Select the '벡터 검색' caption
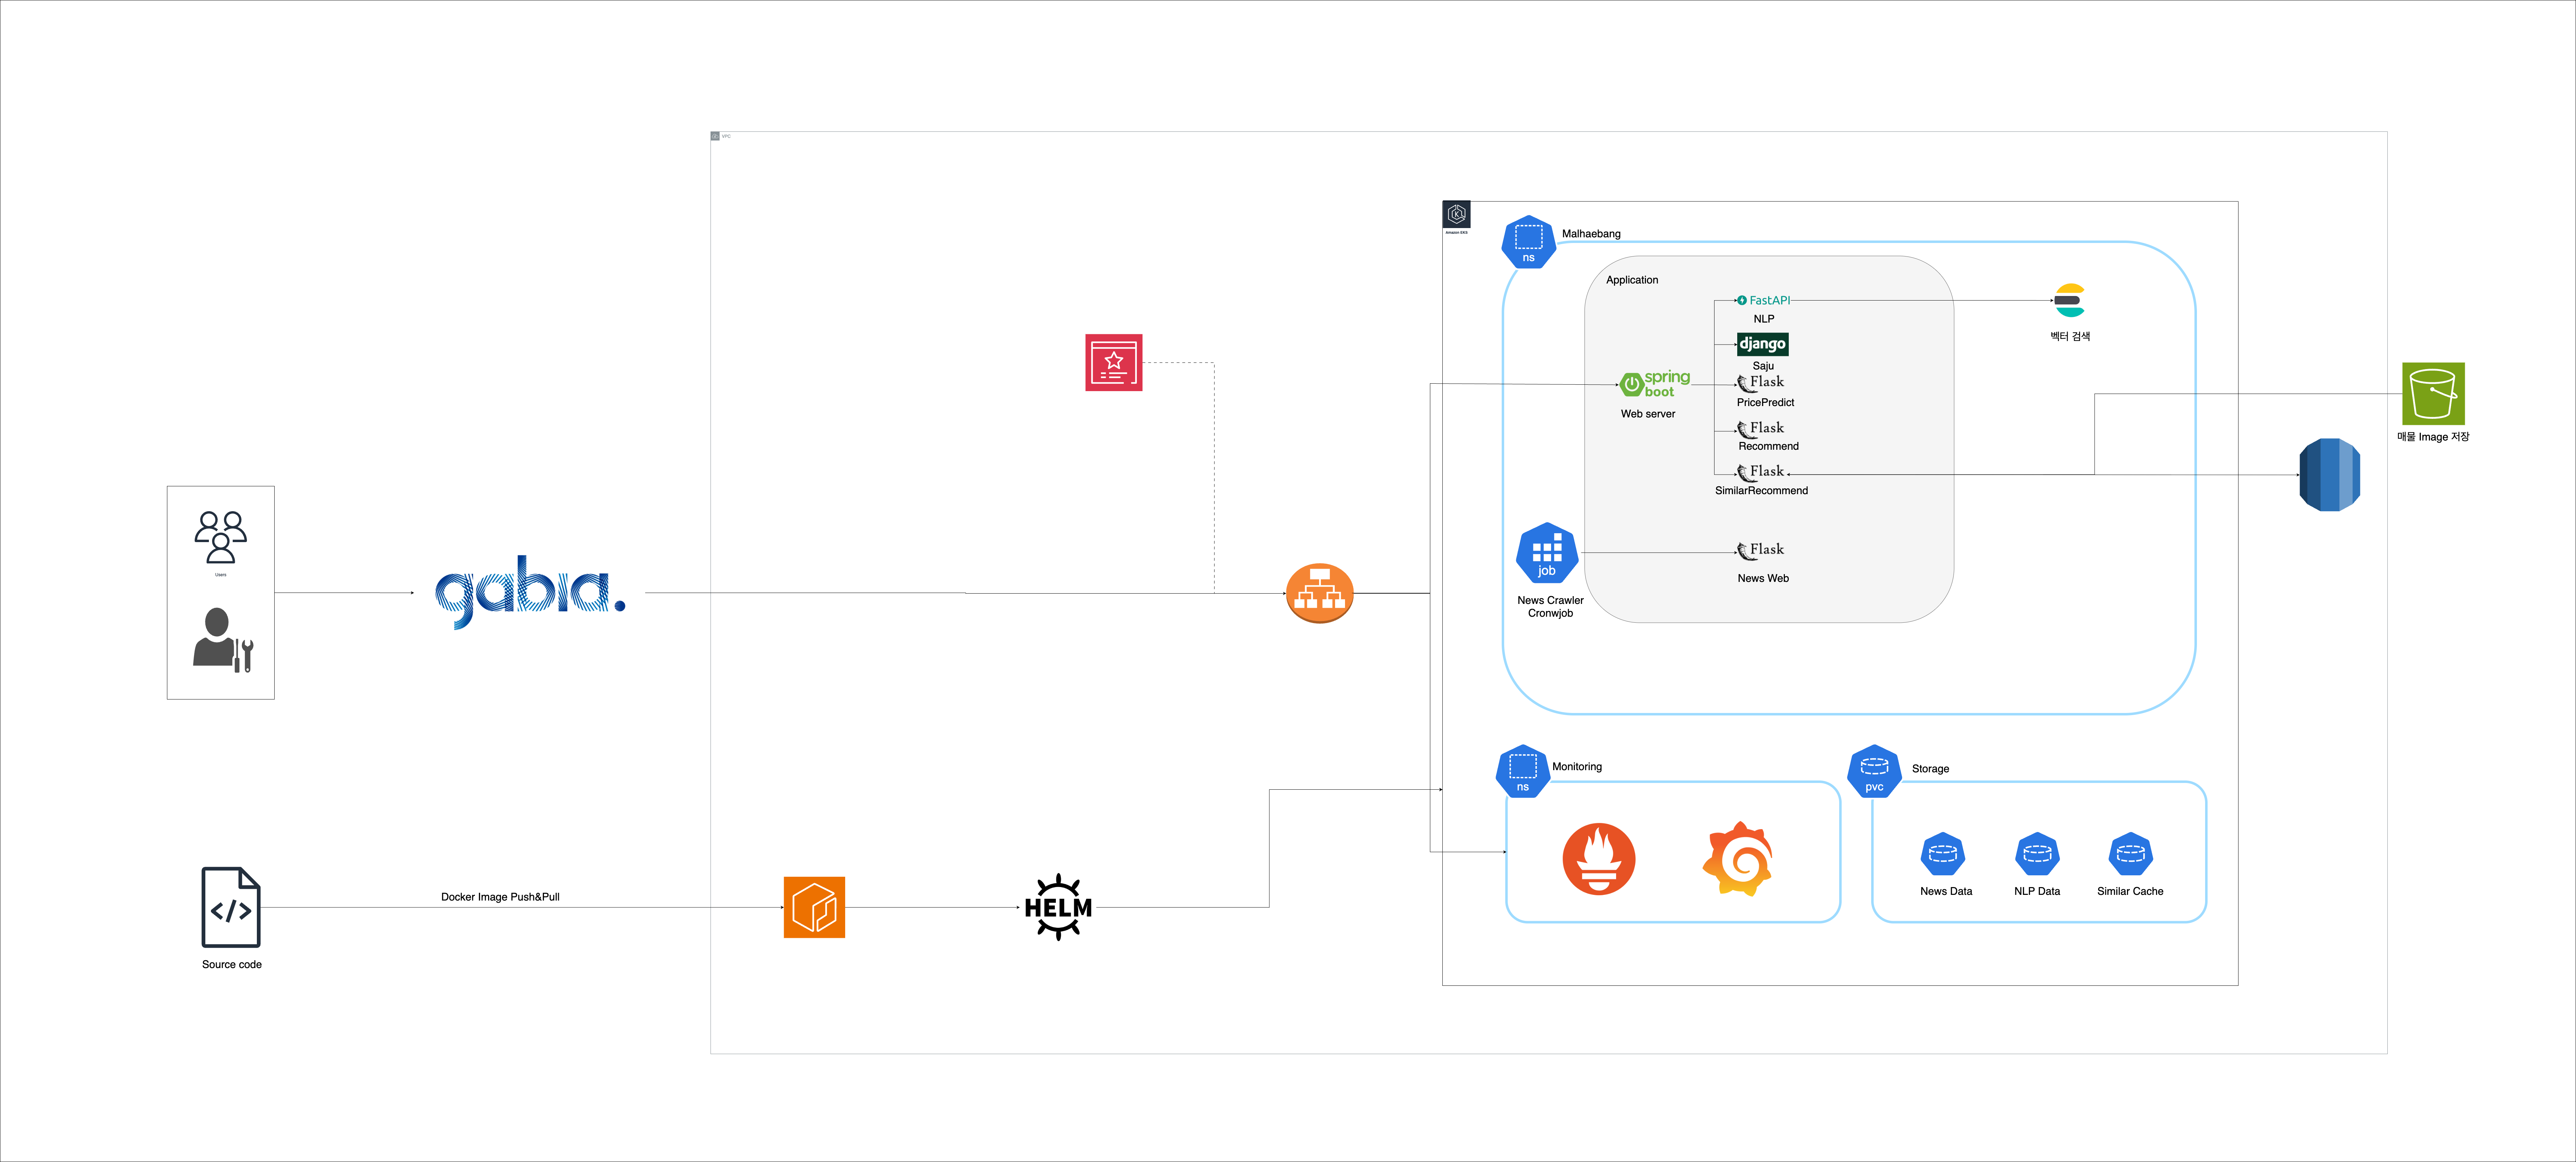The image size is (2576, 1162). pyautogui.click(x=2070, y=336)
